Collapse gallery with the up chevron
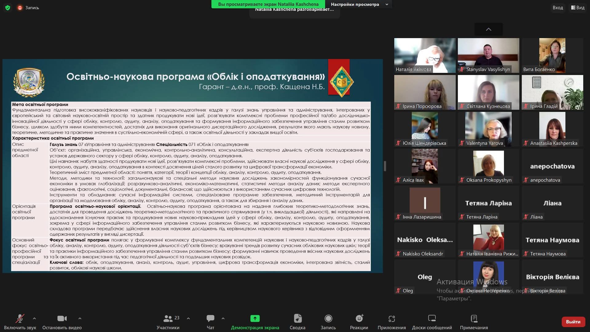Screen dimensions: 590x332 coord(488,30)
